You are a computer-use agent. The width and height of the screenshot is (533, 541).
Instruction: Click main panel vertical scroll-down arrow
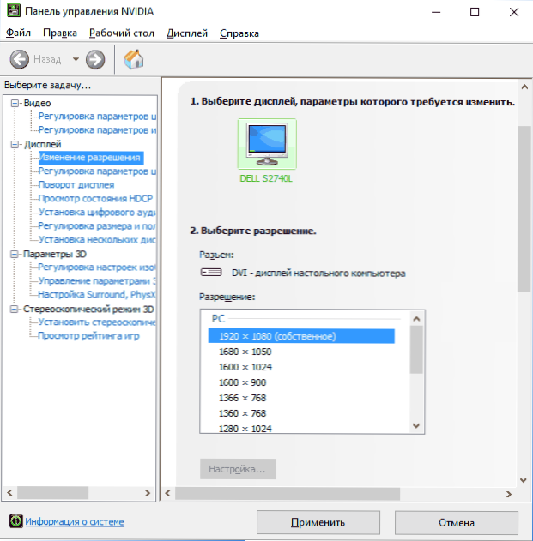pyautogui.click(x=524, y=480)
